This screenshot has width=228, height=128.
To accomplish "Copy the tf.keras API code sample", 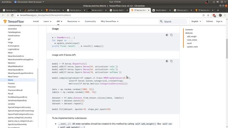I will tap(171, 61).
